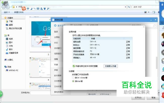164x103 pixels.
Task: Go forward in the 打开 file dialog
Action: point(8,7)
